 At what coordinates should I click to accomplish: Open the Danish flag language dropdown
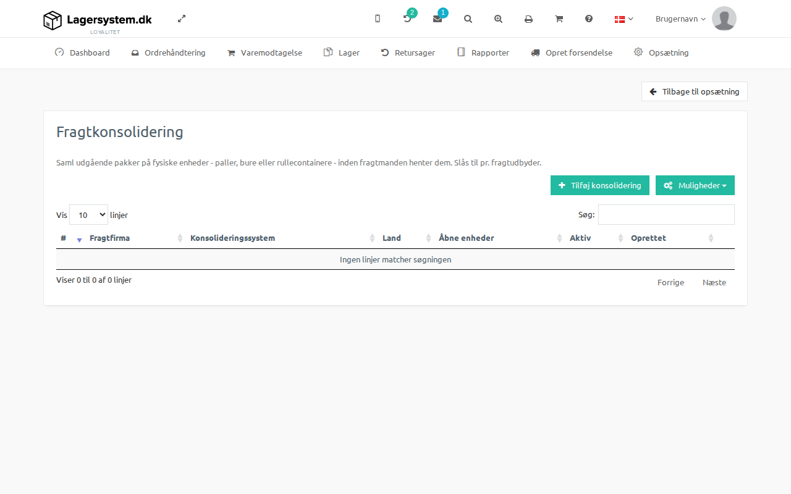click(x=624, y=19)
